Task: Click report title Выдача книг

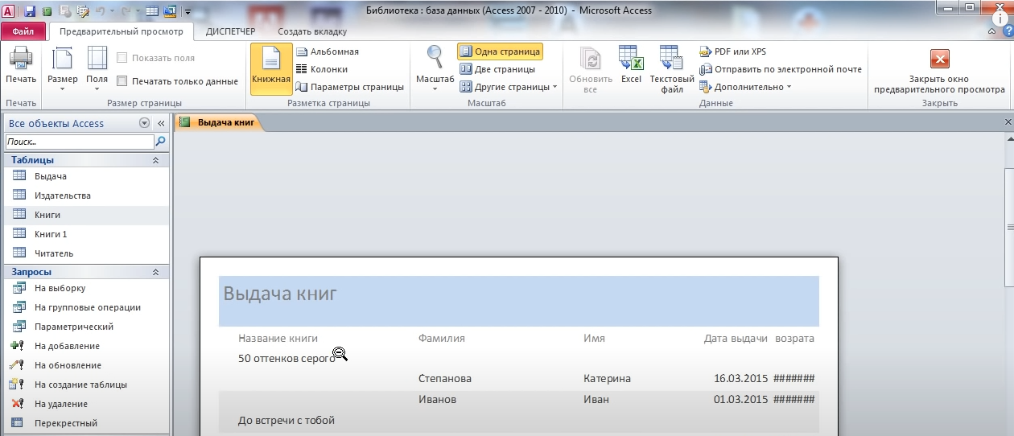Action: pyautogui.click(x=280, y=294)
